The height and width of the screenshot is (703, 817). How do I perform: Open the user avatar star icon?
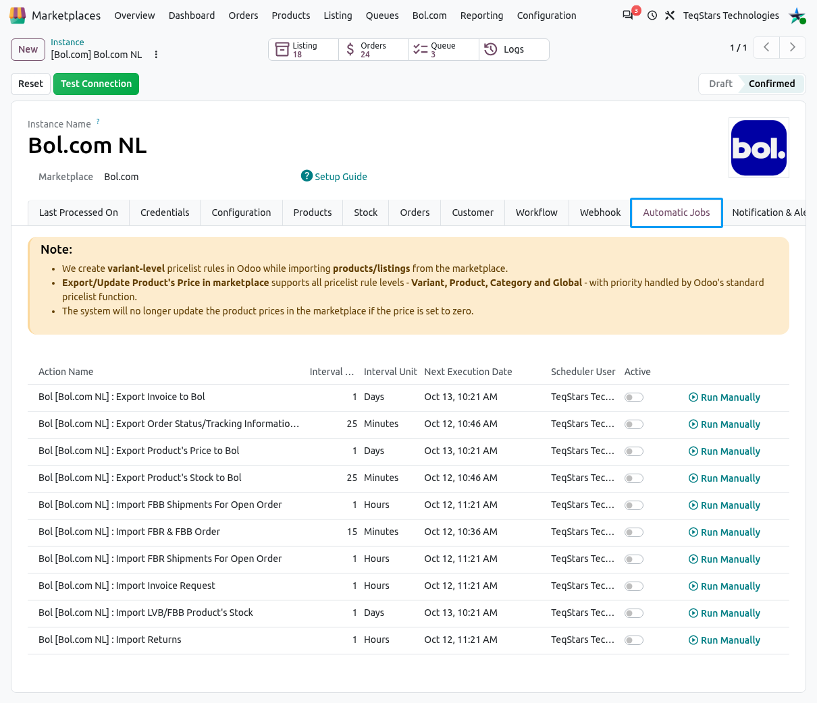click(x=797, y=15)
